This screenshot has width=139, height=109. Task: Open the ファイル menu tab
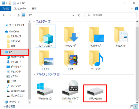6,9
